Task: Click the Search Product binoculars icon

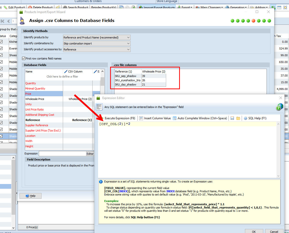Action: click(65, 7)
